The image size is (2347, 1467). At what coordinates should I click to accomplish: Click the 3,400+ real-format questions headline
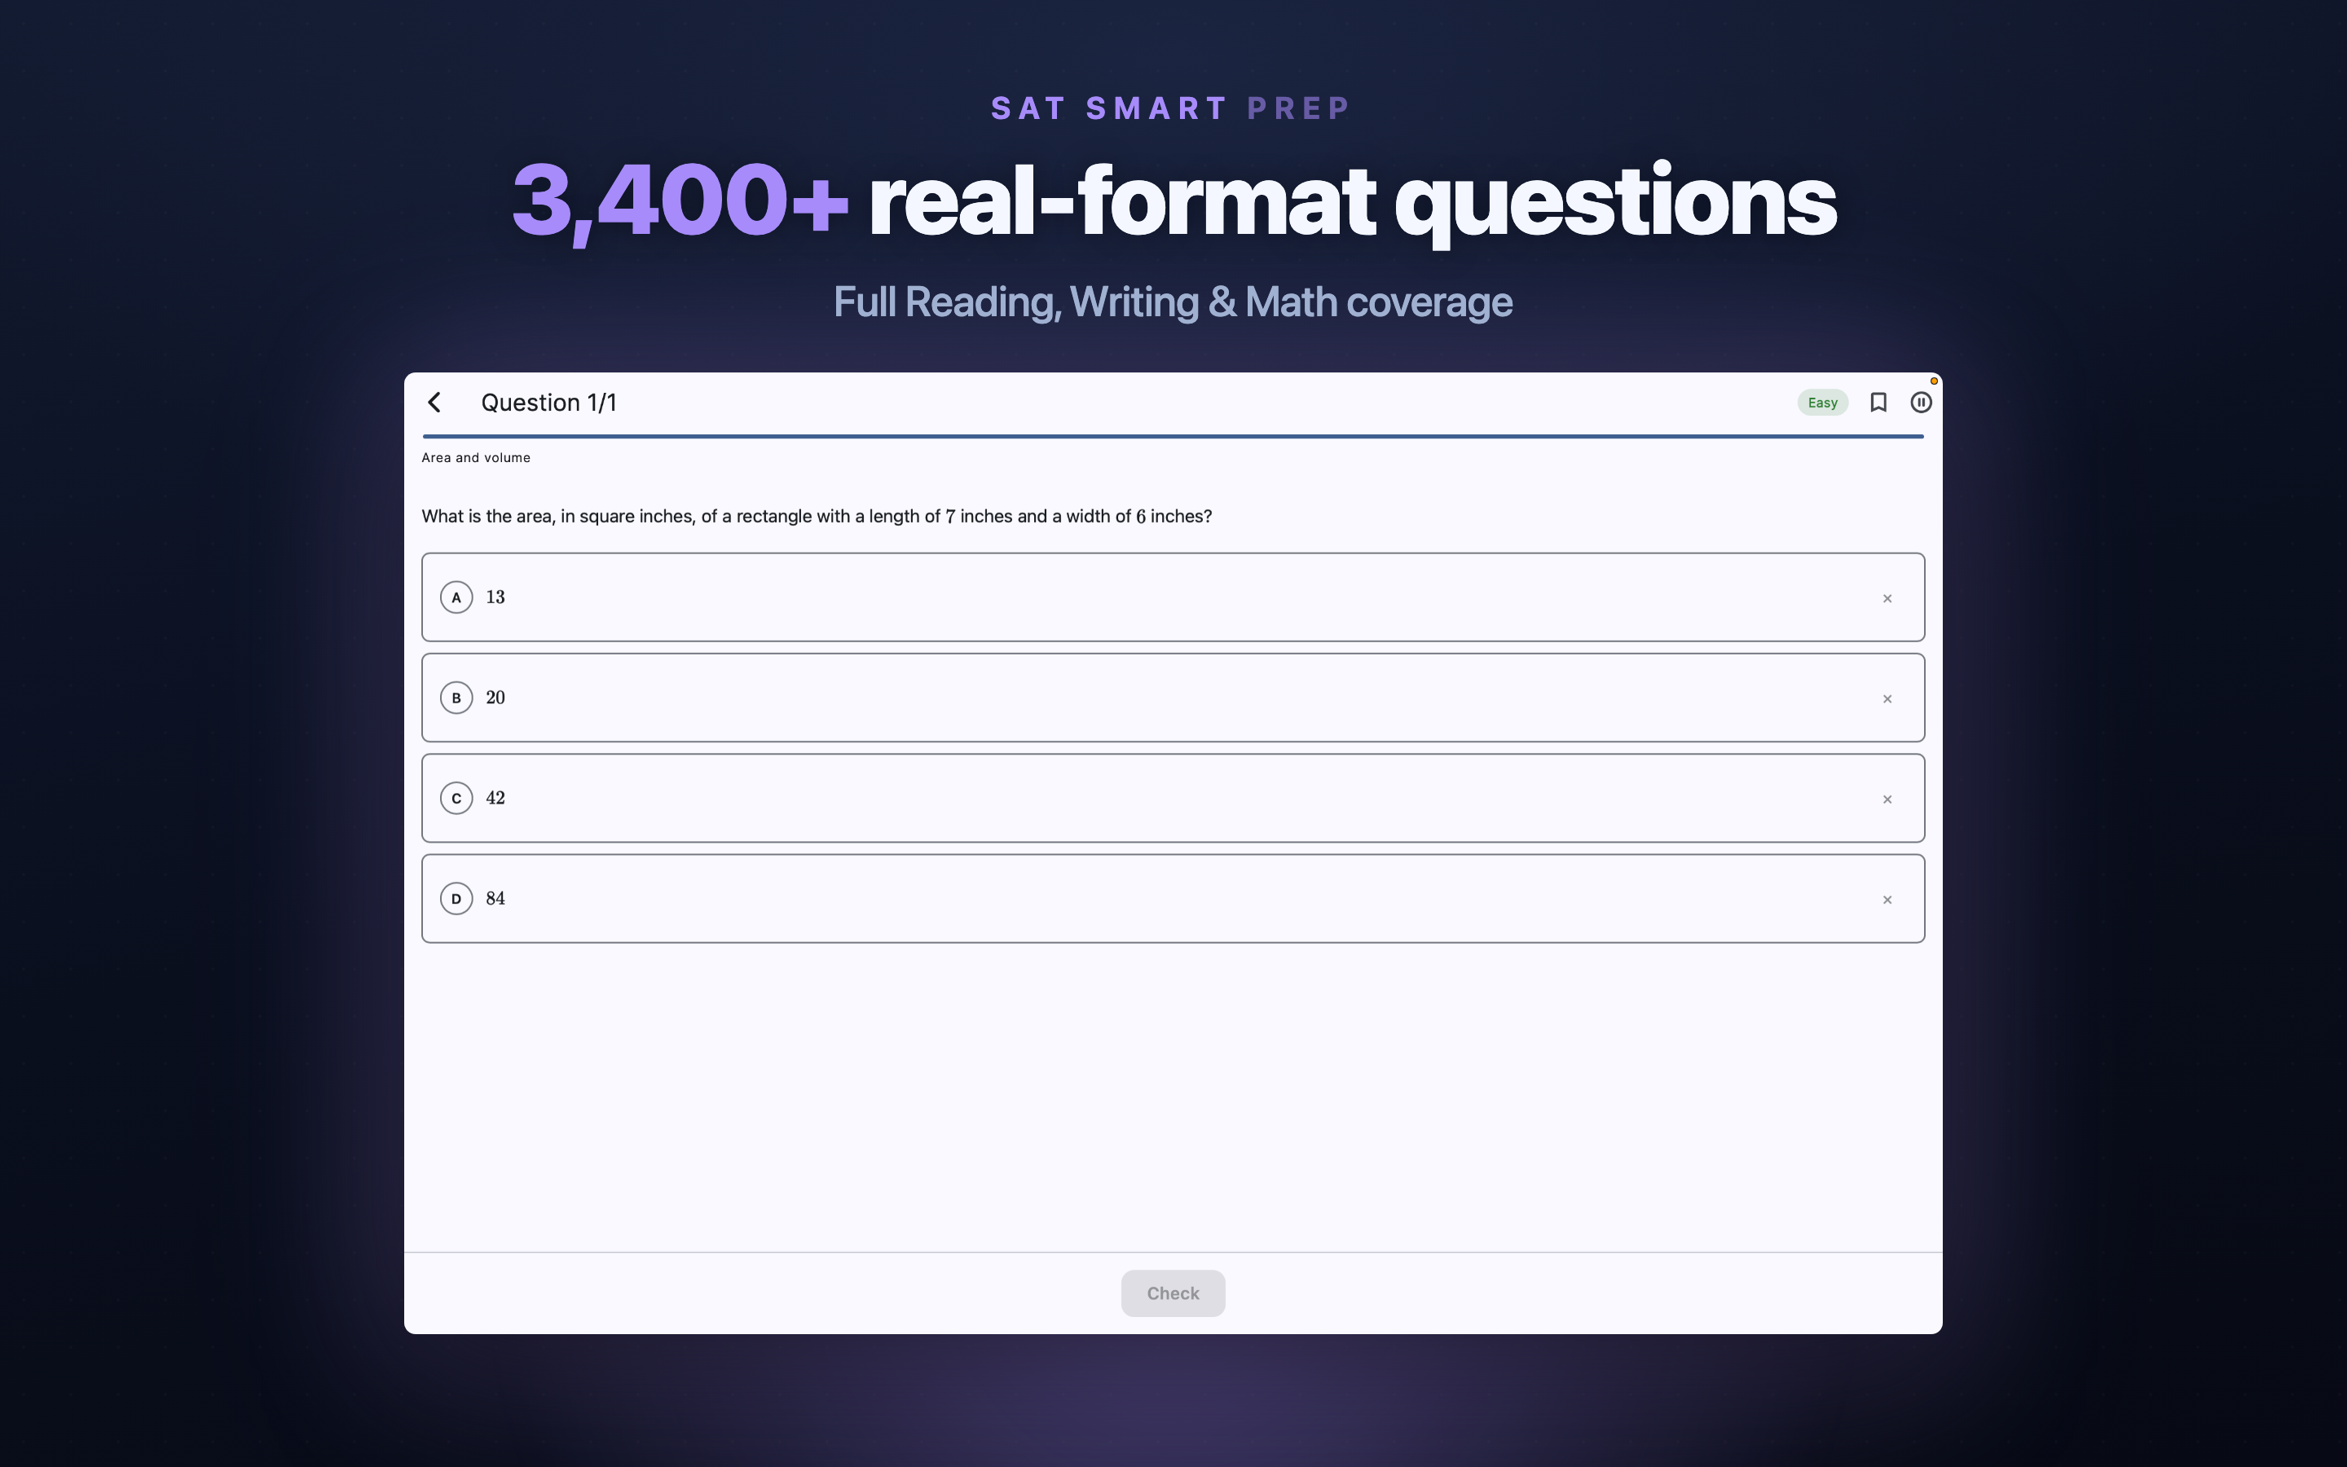1173,202
